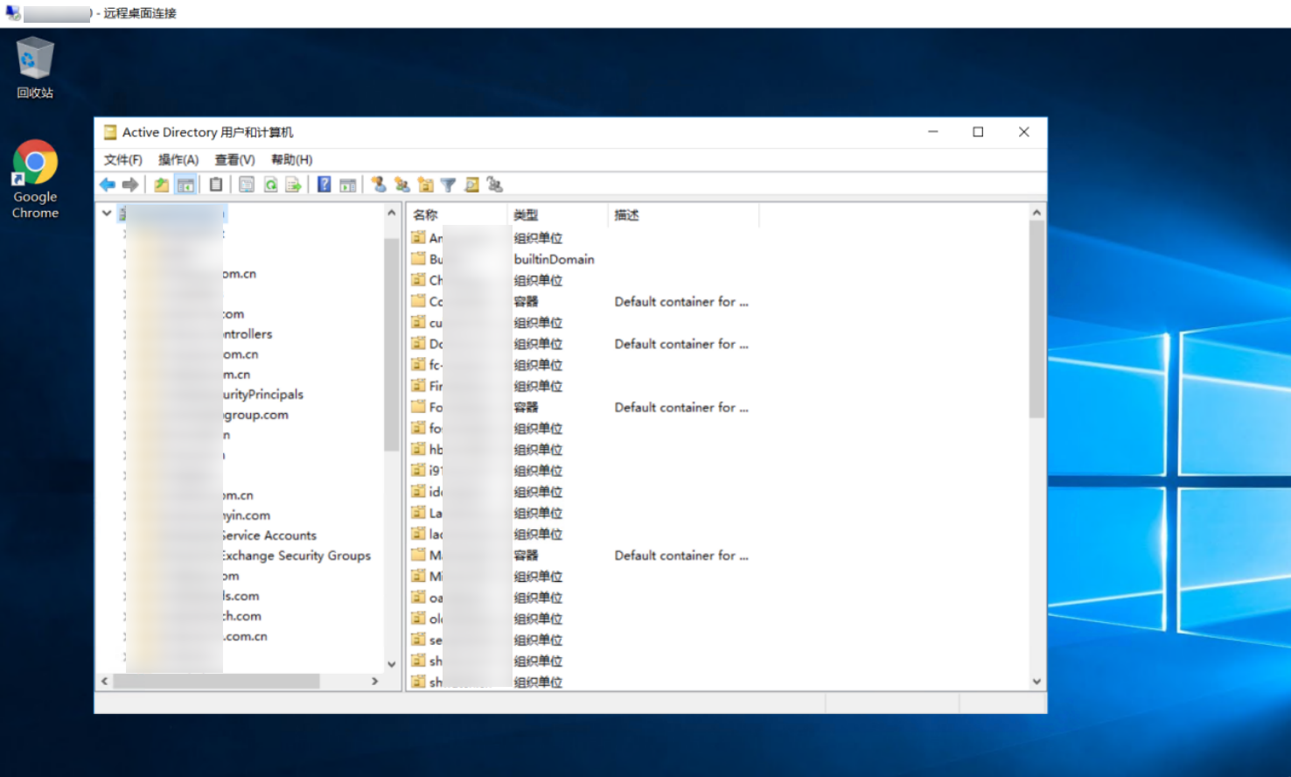
Task: Go up one level with folder-arrow icon
Action: (x=162, y=185)
